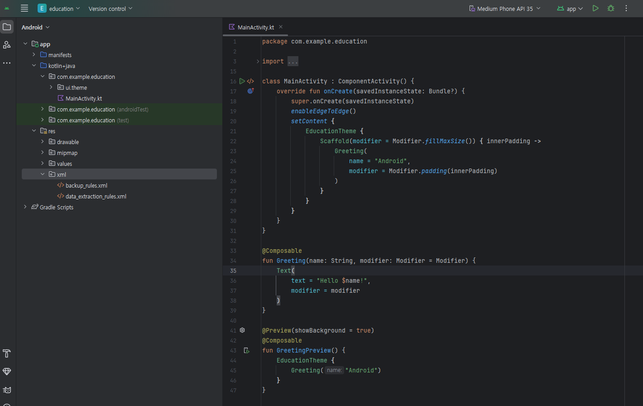Open the More Actions vertical dots menu
643x406 pixels.
pos(626,8)
